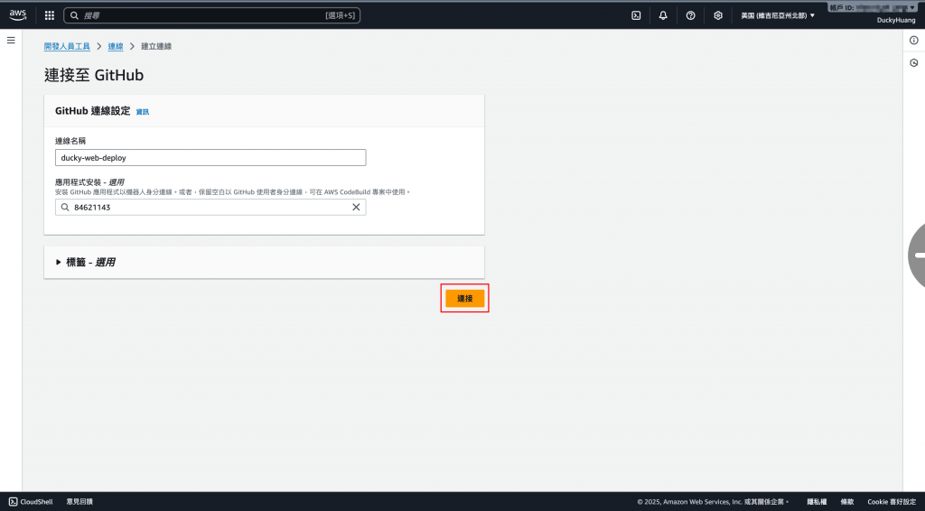
Task: Open the help question mark menu
Action: 690,15
